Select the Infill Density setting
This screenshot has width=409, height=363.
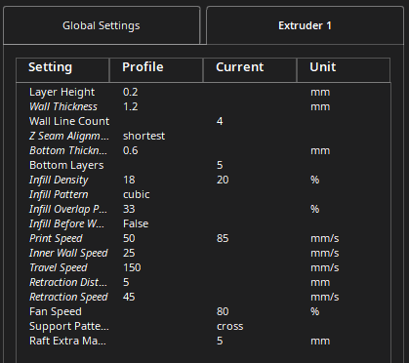(203, 180)
